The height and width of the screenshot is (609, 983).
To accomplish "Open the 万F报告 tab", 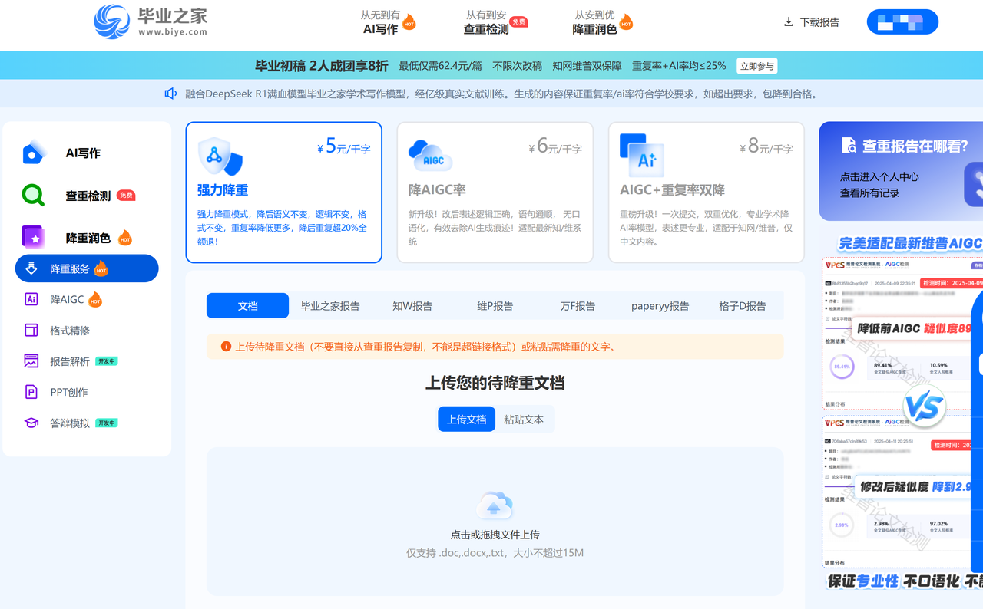I will [578, 305].
